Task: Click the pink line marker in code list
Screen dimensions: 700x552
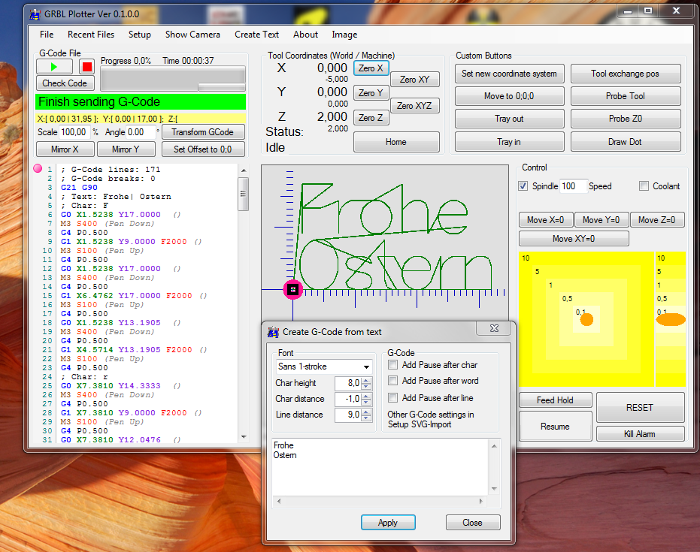Action: (37, 170)
